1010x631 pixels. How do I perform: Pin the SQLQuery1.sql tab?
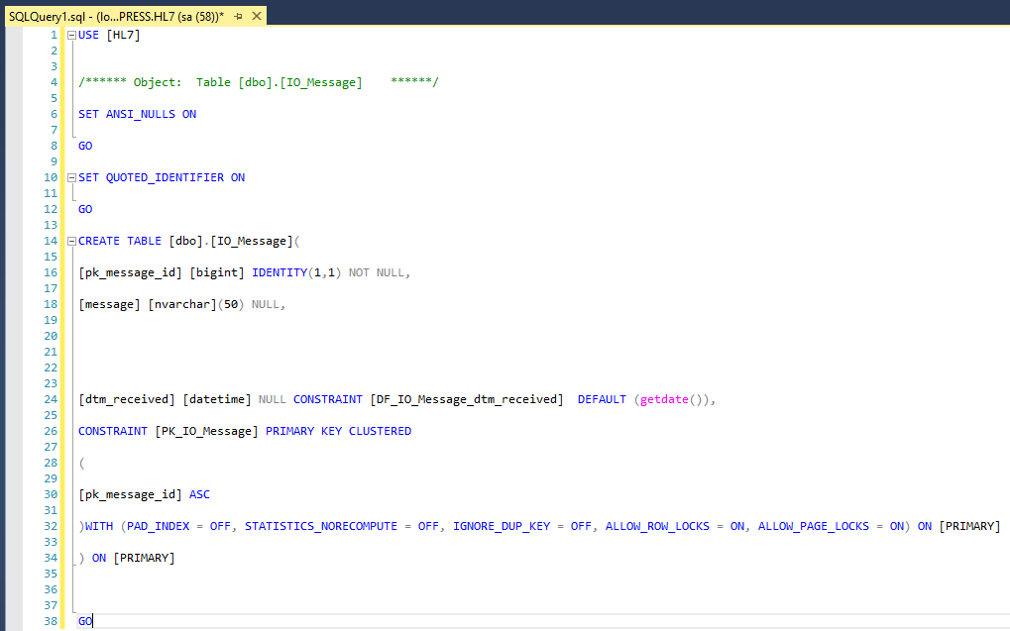[238, 17]
